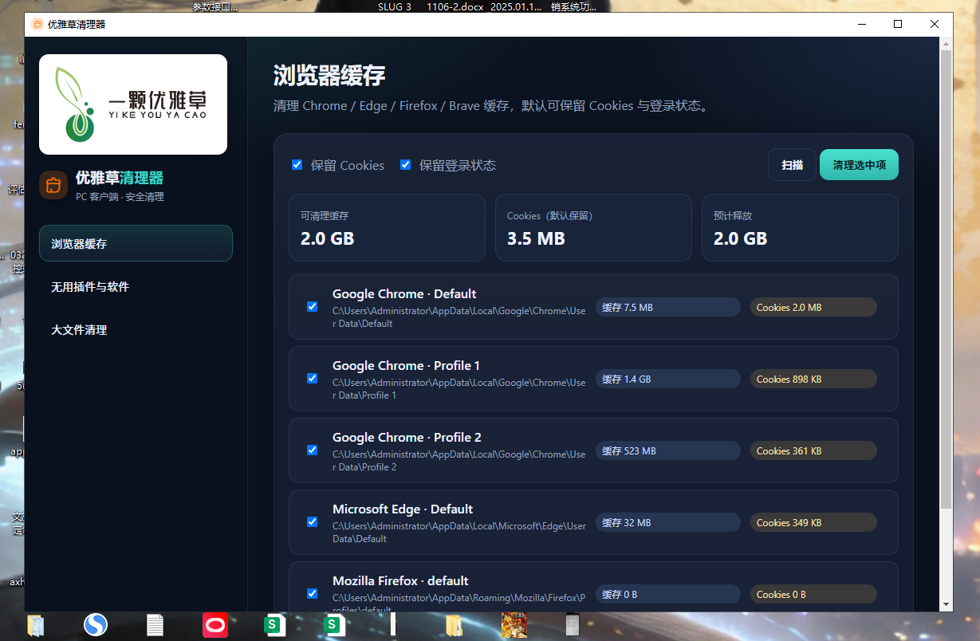Screen dimensions: 980x641
Task: Go to the 大文件清理 sidebar section
Action: pos(136,329)
